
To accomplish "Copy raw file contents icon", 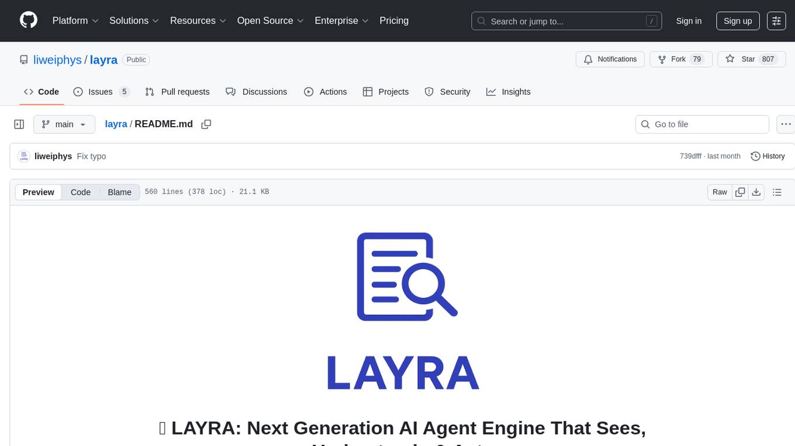I will click(740, 192).
